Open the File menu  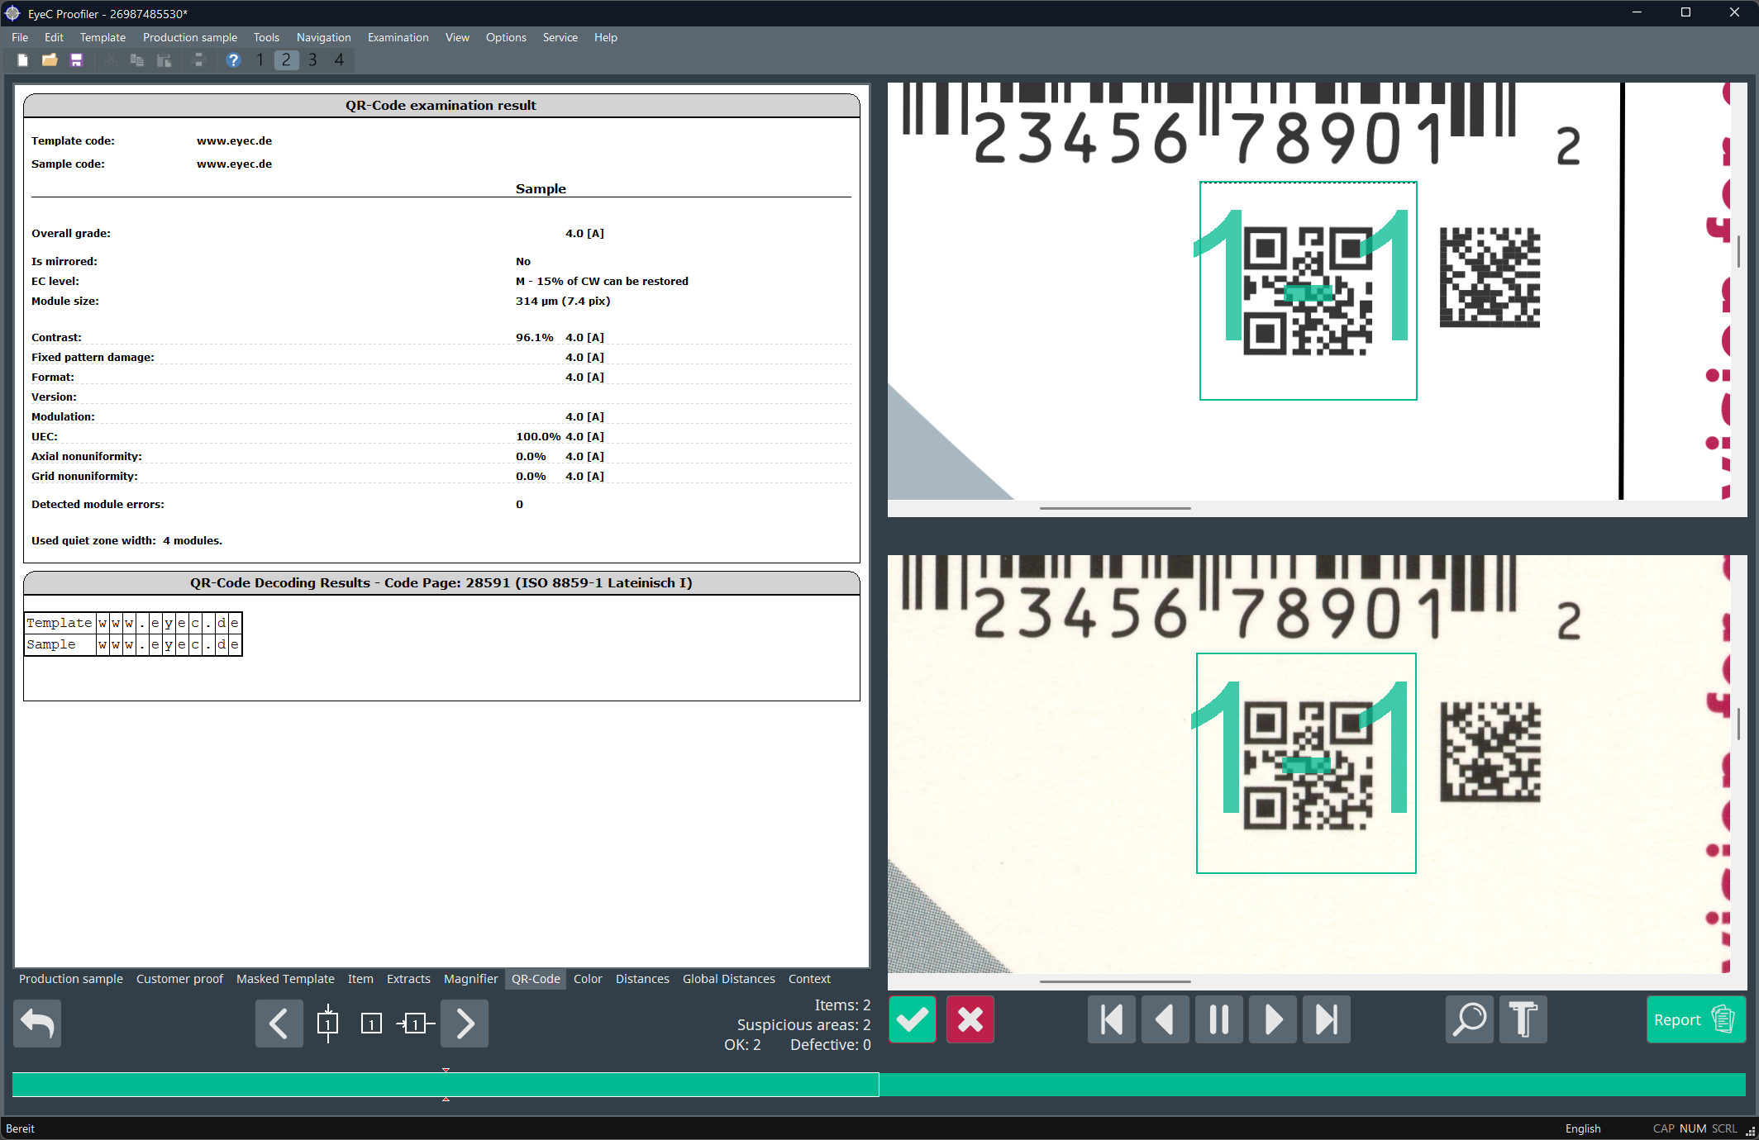(x=20, y=37)
